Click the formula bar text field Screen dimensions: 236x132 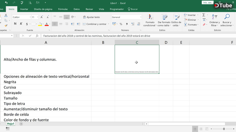(139, 36)
